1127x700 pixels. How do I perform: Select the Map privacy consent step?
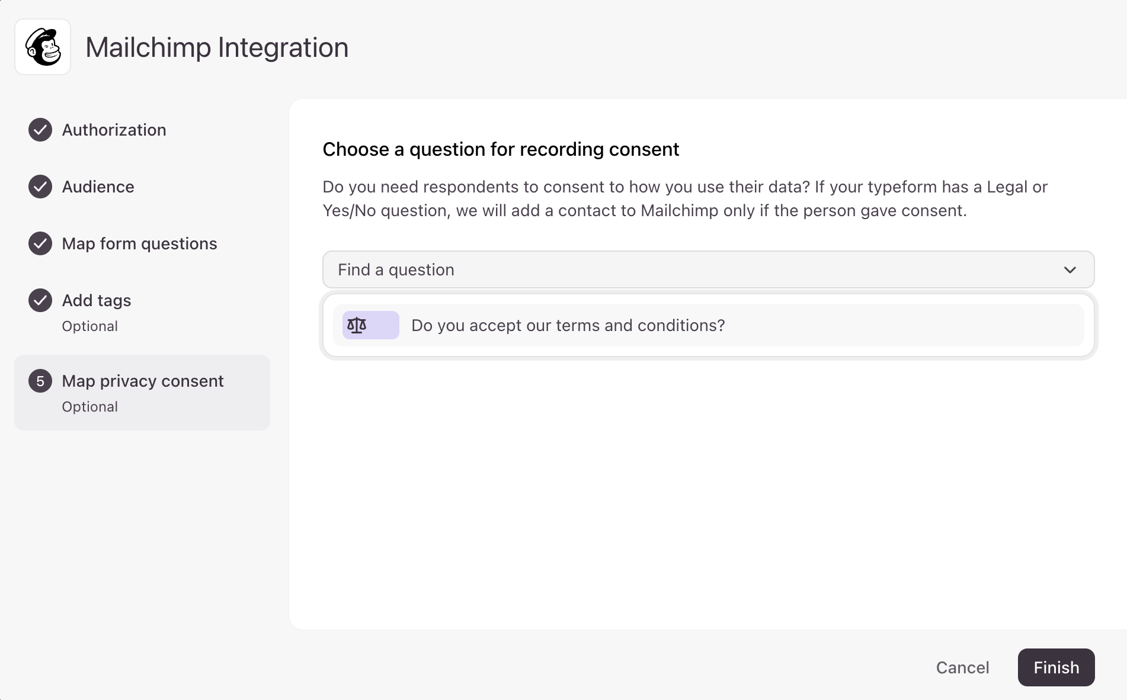click(x=142, y=393)
